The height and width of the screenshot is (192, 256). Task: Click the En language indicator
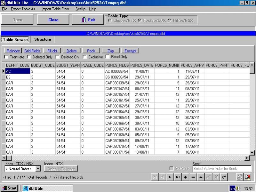(233, 188)
